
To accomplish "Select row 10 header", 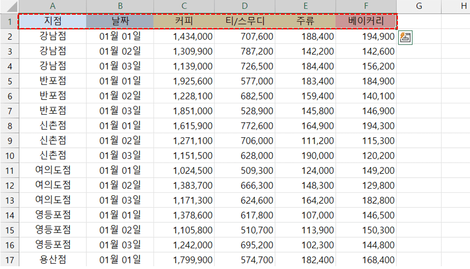I will pyautogui.click(x=9, y=156).
